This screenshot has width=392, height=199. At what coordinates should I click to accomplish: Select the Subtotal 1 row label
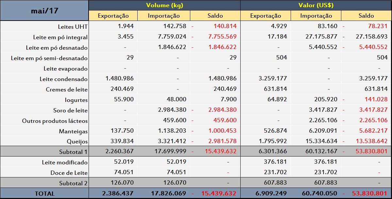[73, 152]
